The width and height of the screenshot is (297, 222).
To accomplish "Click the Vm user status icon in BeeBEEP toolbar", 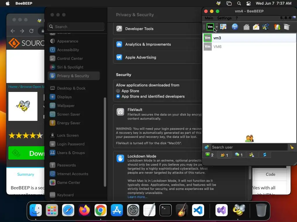I will coord(210,27).
